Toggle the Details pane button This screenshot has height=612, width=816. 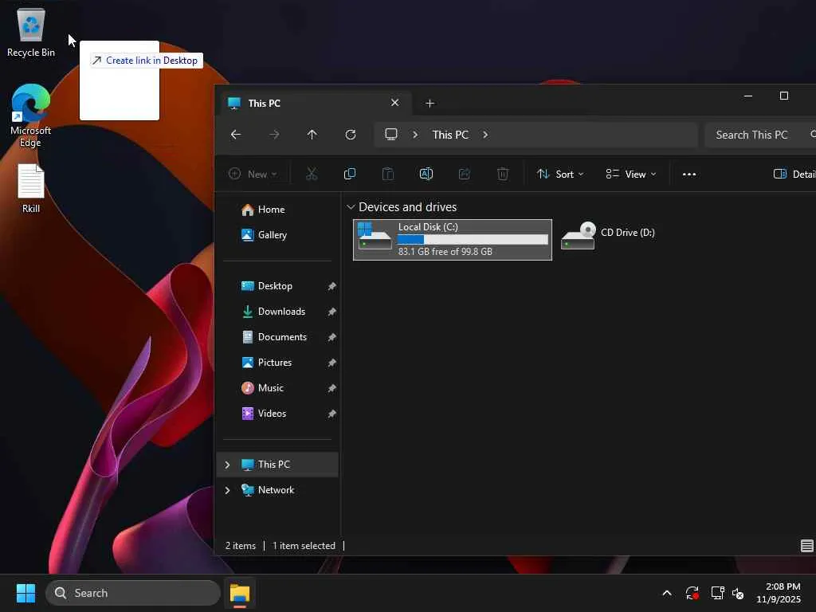pyautogui.click(x=794, y=175)
